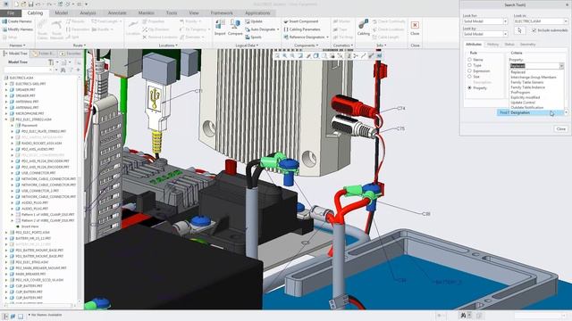Click the Cabling Parameters icon

[x=286, y=29]
